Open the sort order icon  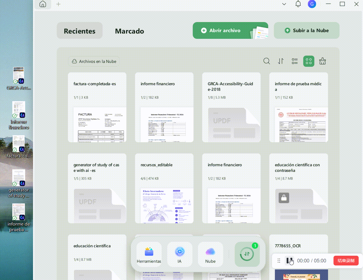[281, 61]
